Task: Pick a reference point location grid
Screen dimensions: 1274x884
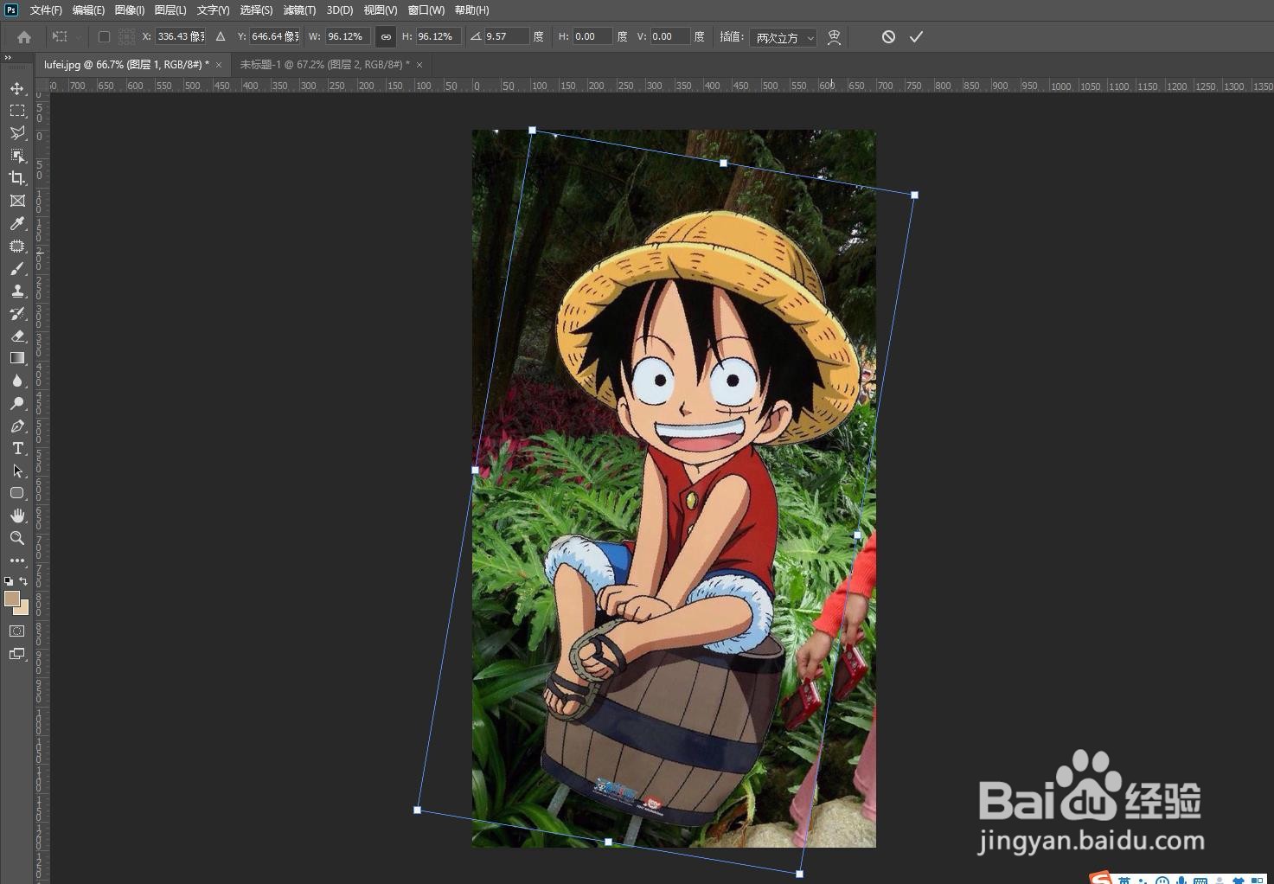Action: click(x=126, y=36)
